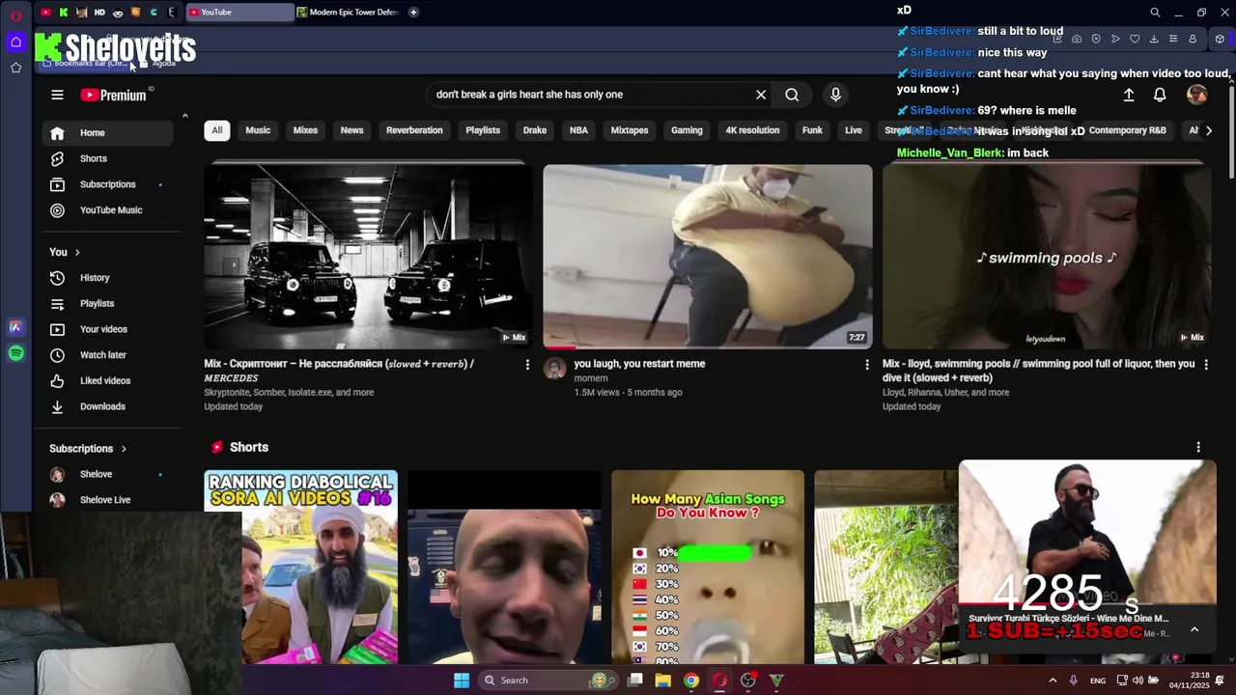Select the All filter chip

(217, 130)
